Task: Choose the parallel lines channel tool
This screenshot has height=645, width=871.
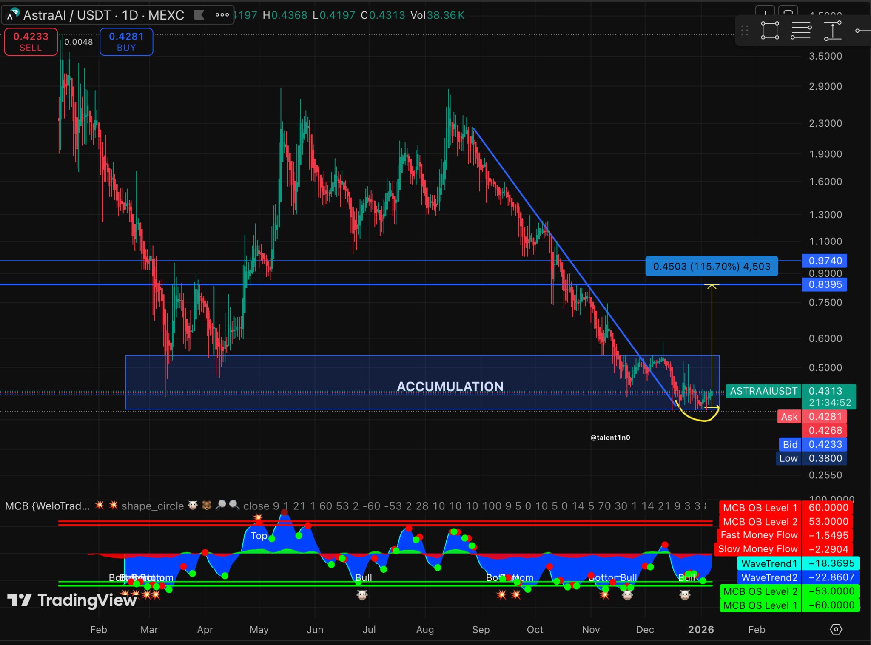Action: [x=801, y=31]
